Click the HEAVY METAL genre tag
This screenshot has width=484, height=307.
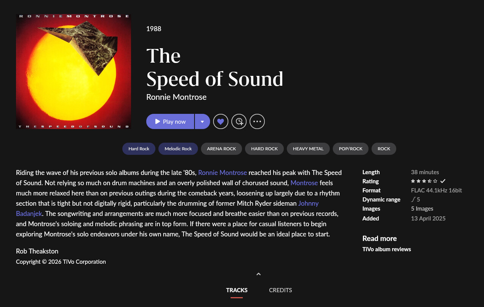[308, 149]
